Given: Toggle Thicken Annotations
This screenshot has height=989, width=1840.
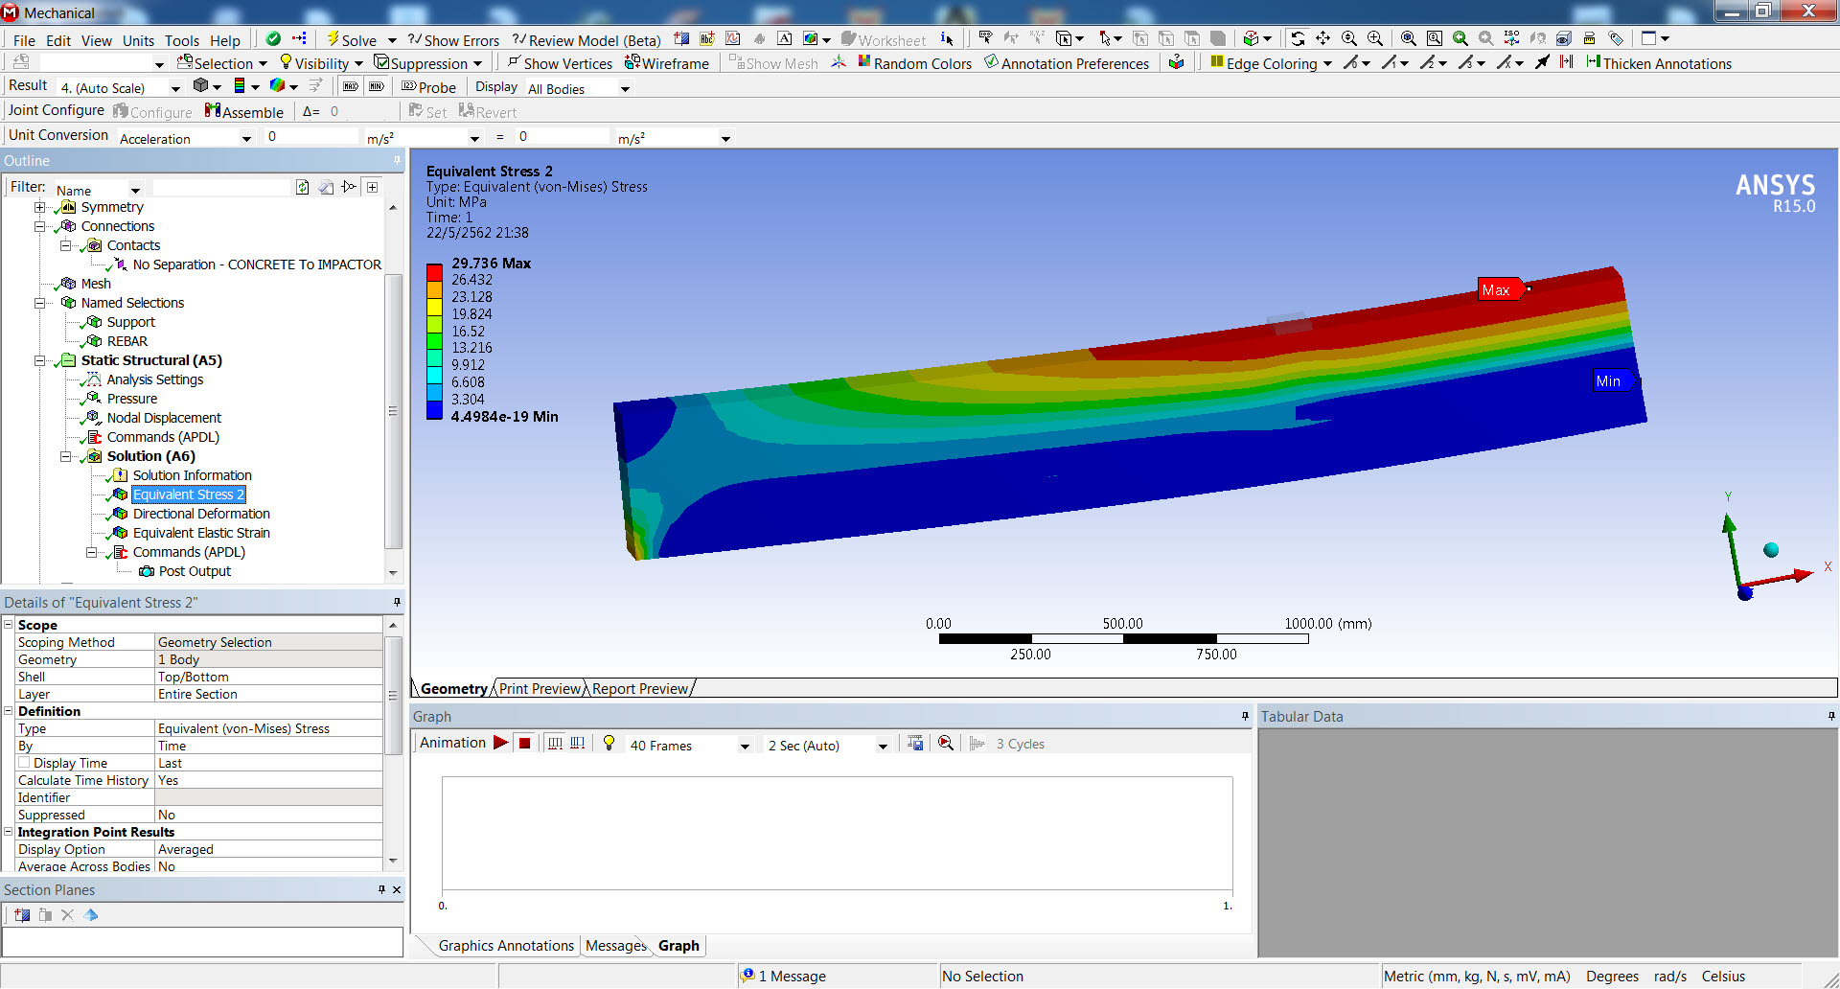Looking at the screenshot, I should [1659, 63].
